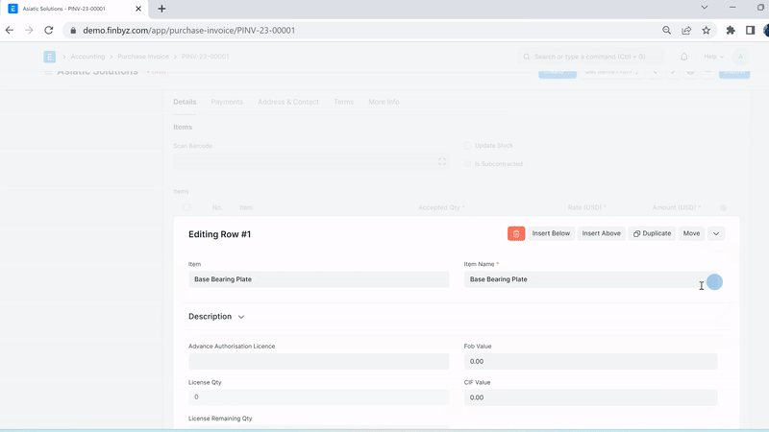Open the Help dropdown menu
This screenshot has height=432, width=769.
(x=715, y=57)
